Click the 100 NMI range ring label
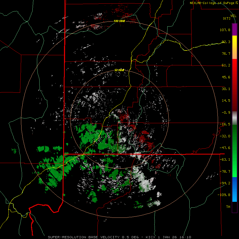239x239 pixels. 119,21
